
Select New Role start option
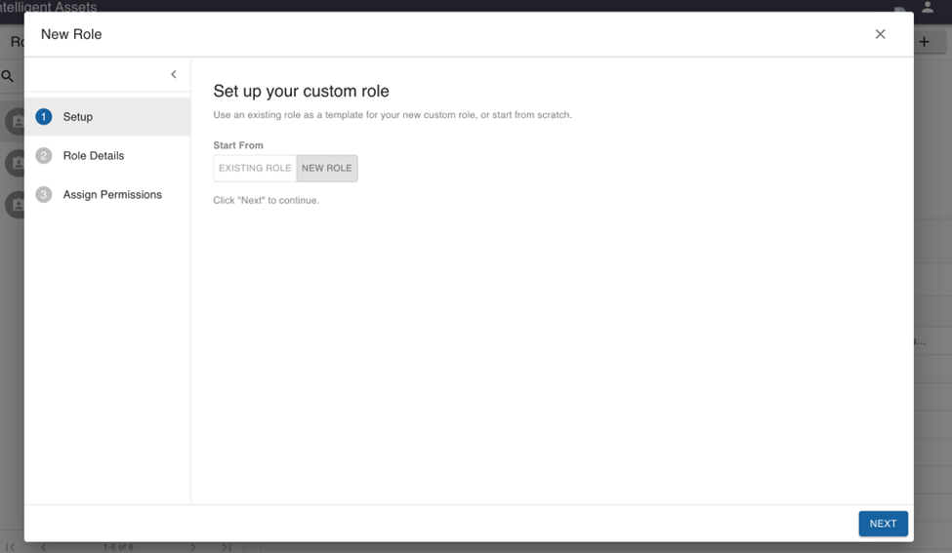click(x=327, y=169)
